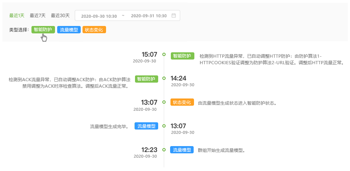
Task: Click 状态变化 tag on the timeline
Action: click(182, 102)
